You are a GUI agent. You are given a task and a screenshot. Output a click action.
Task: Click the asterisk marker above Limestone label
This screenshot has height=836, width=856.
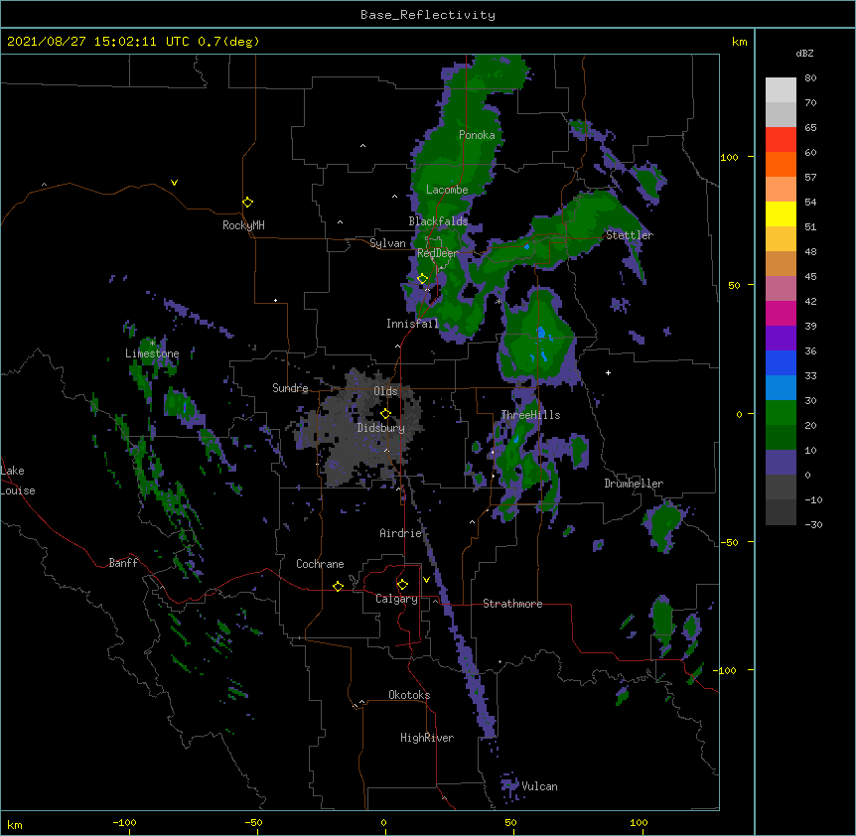click(152, 343)
